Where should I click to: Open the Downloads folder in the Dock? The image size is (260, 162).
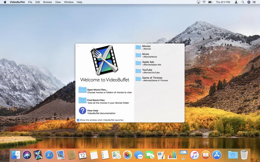(x=233, y=155)
